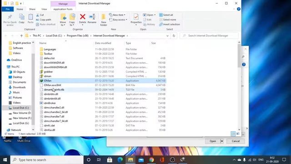Open New item dropdown
The width and height of the screenshot is (291, 164).
coord(117,15)
